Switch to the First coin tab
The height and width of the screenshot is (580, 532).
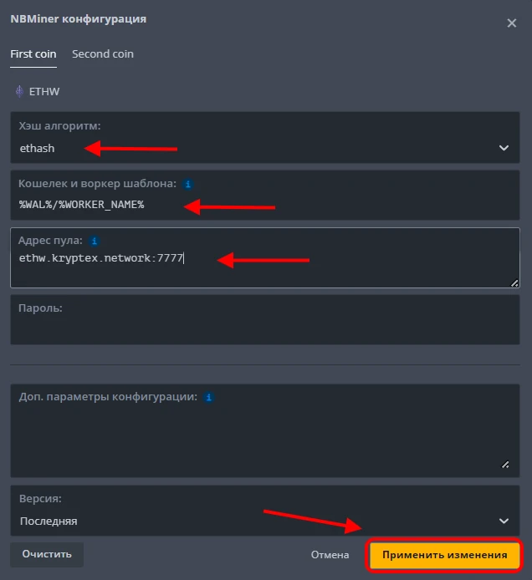click(33, 54)
